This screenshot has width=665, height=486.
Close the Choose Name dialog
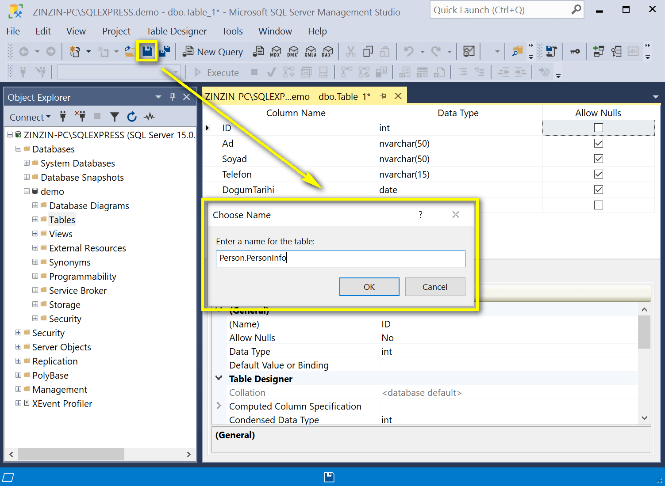point(456,215)
